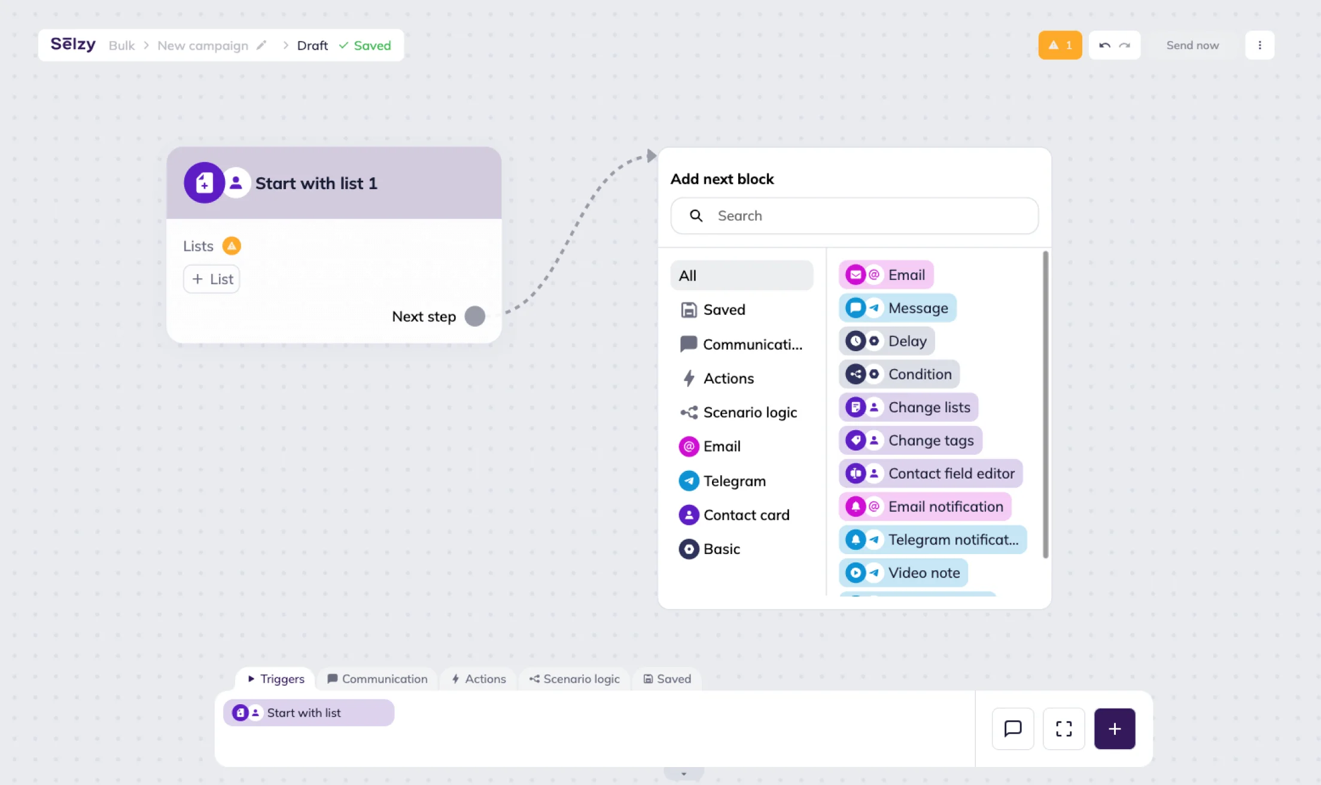Select the Scenario logic category in block list

[742, 412]
